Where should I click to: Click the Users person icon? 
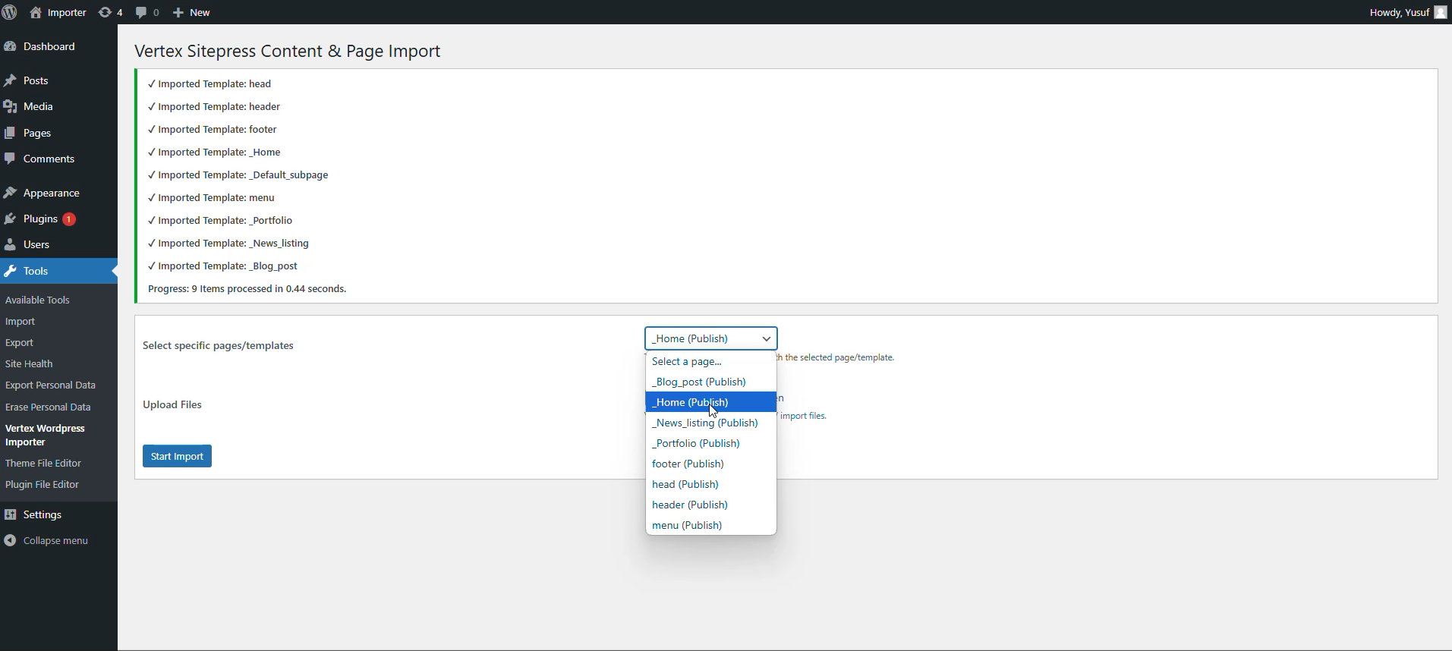(x=10, y=244)
